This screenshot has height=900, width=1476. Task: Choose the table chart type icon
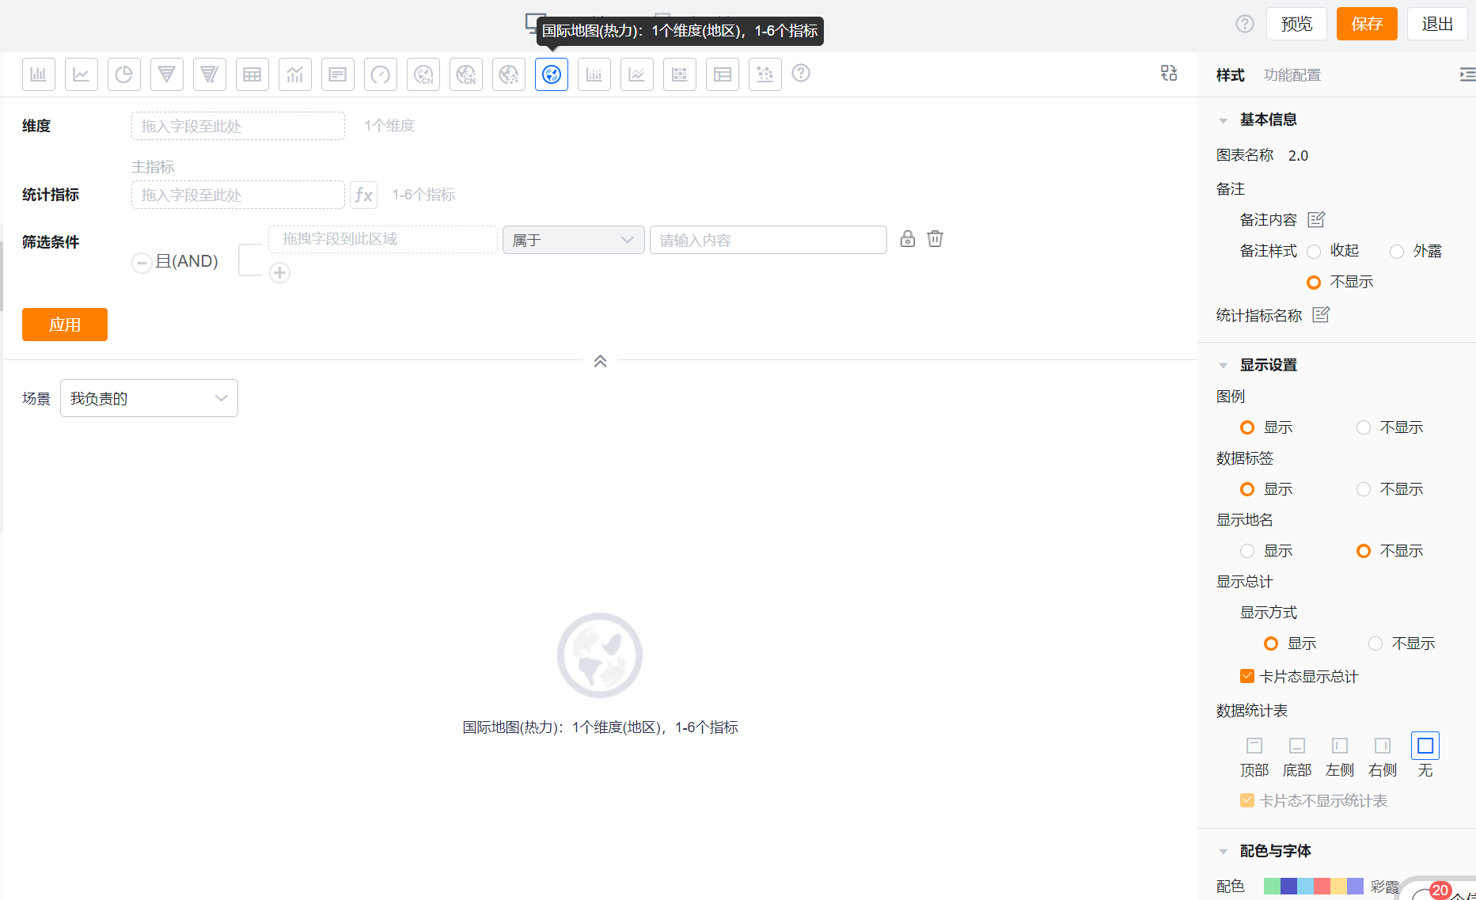click(252, 74)
